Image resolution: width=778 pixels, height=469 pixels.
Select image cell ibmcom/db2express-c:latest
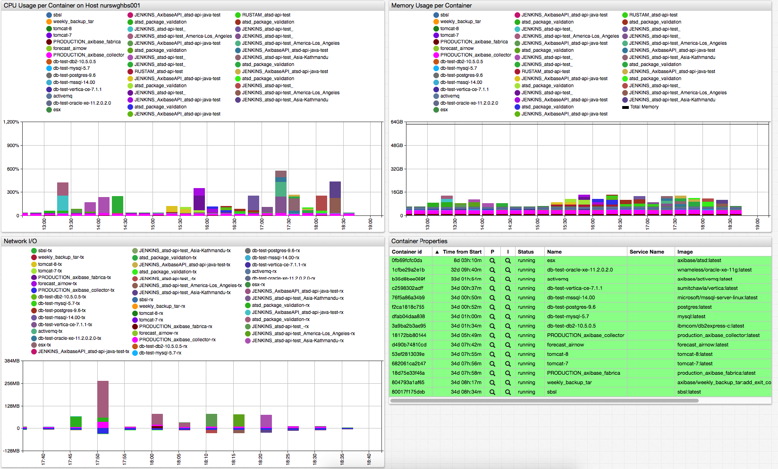click(x=710, y=326)
